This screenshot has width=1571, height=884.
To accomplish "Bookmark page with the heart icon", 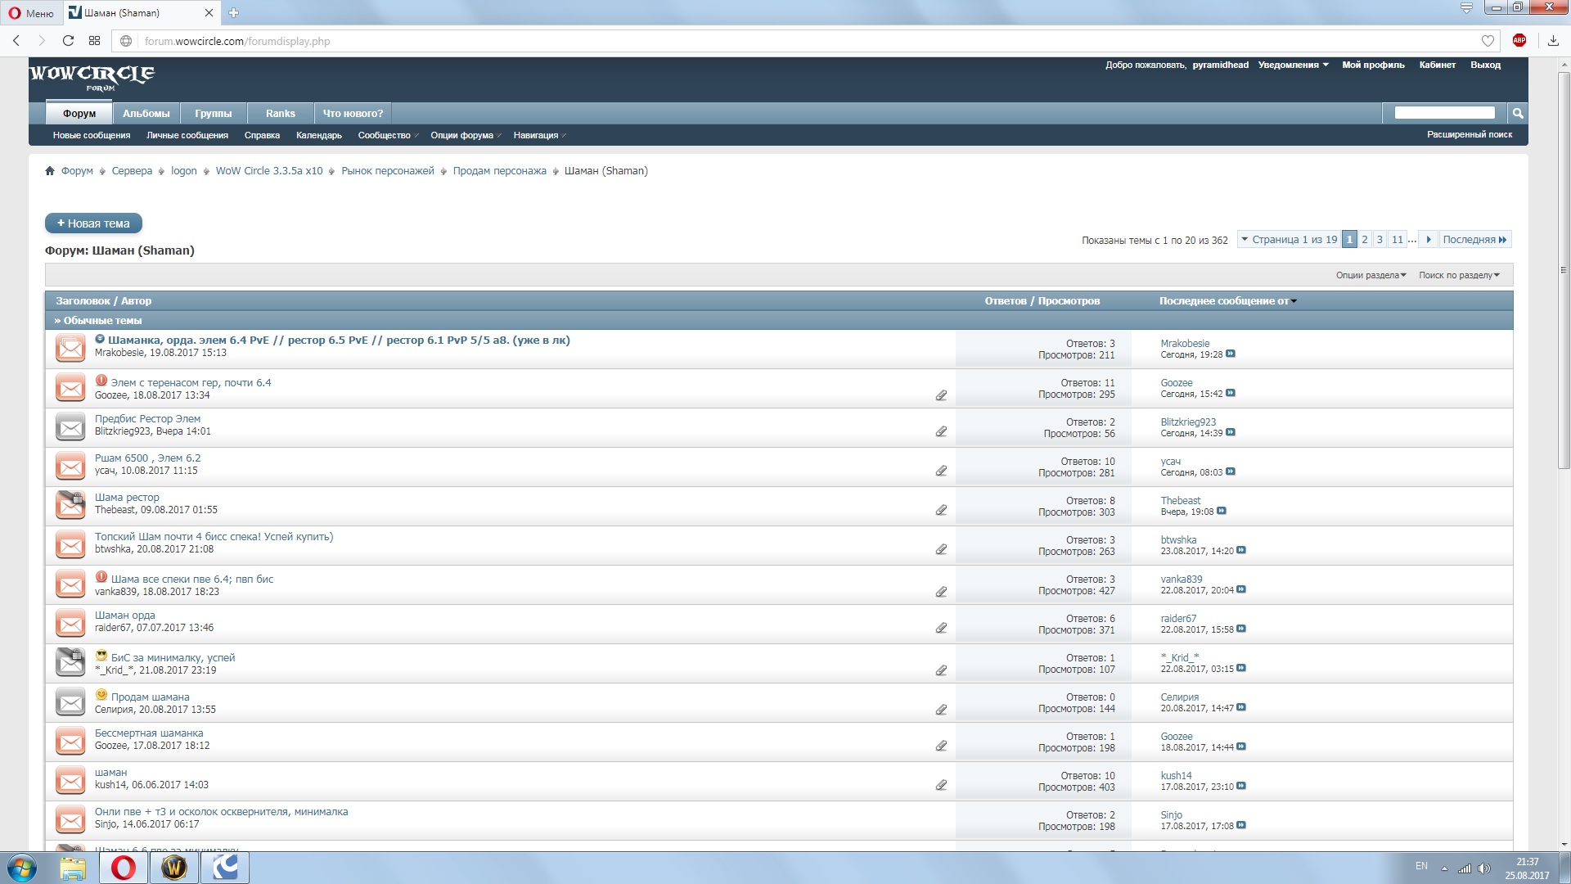I will (x=1488, y=41).
